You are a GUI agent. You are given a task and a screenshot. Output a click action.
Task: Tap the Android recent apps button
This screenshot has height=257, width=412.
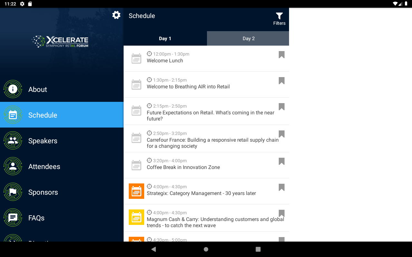(258, 249)
